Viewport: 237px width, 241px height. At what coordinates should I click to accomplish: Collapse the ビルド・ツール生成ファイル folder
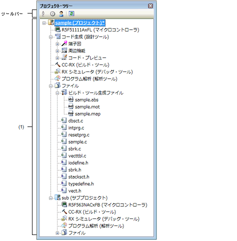point(57,93)
